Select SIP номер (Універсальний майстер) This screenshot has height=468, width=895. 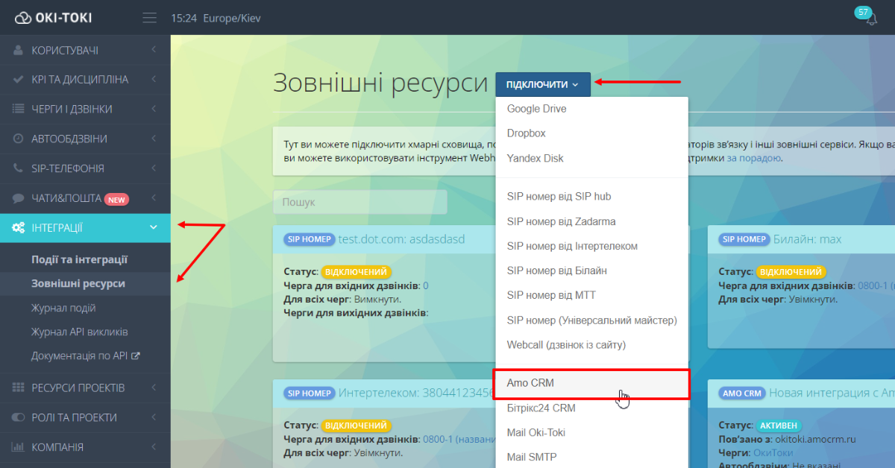coord(591,320)
